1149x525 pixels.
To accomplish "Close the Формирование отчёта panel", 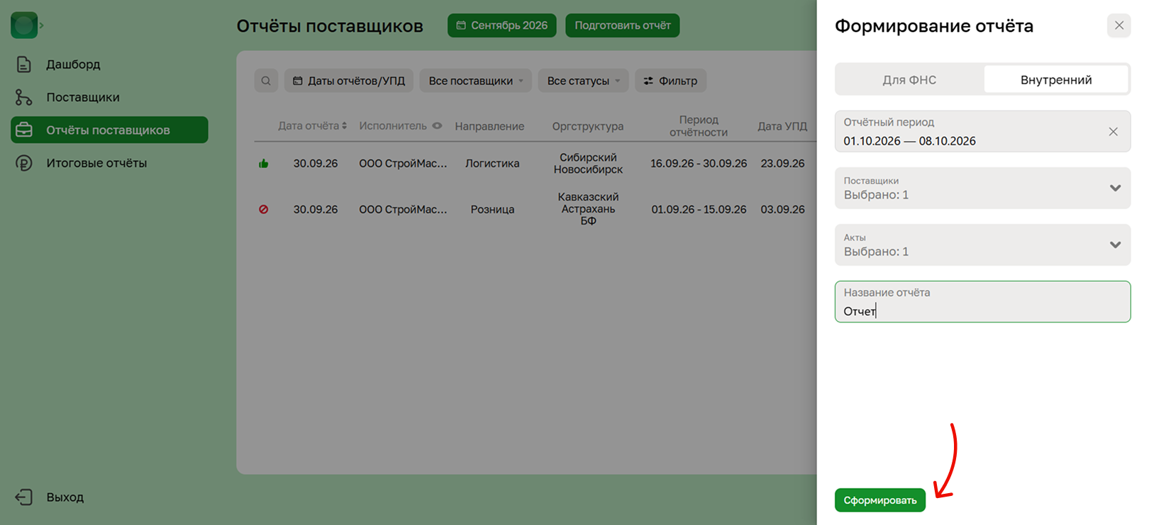I will tap(1119, 26).
